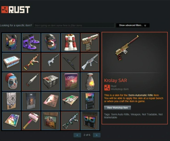Choose the glowing furnace skin
This screenshot has height=141, width=170.
click(90, 82)
